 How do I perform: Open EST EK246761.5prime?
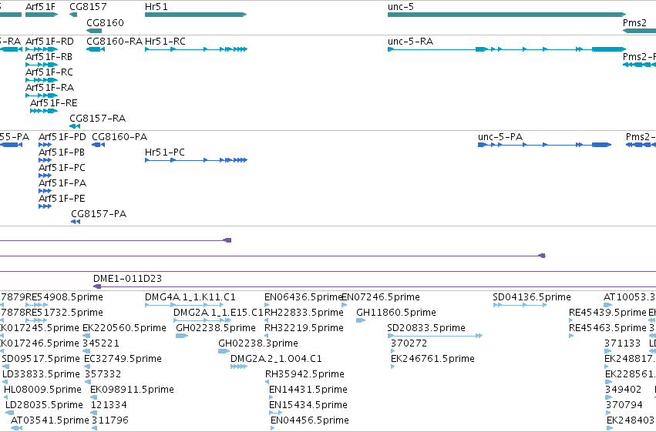(432, 359)
